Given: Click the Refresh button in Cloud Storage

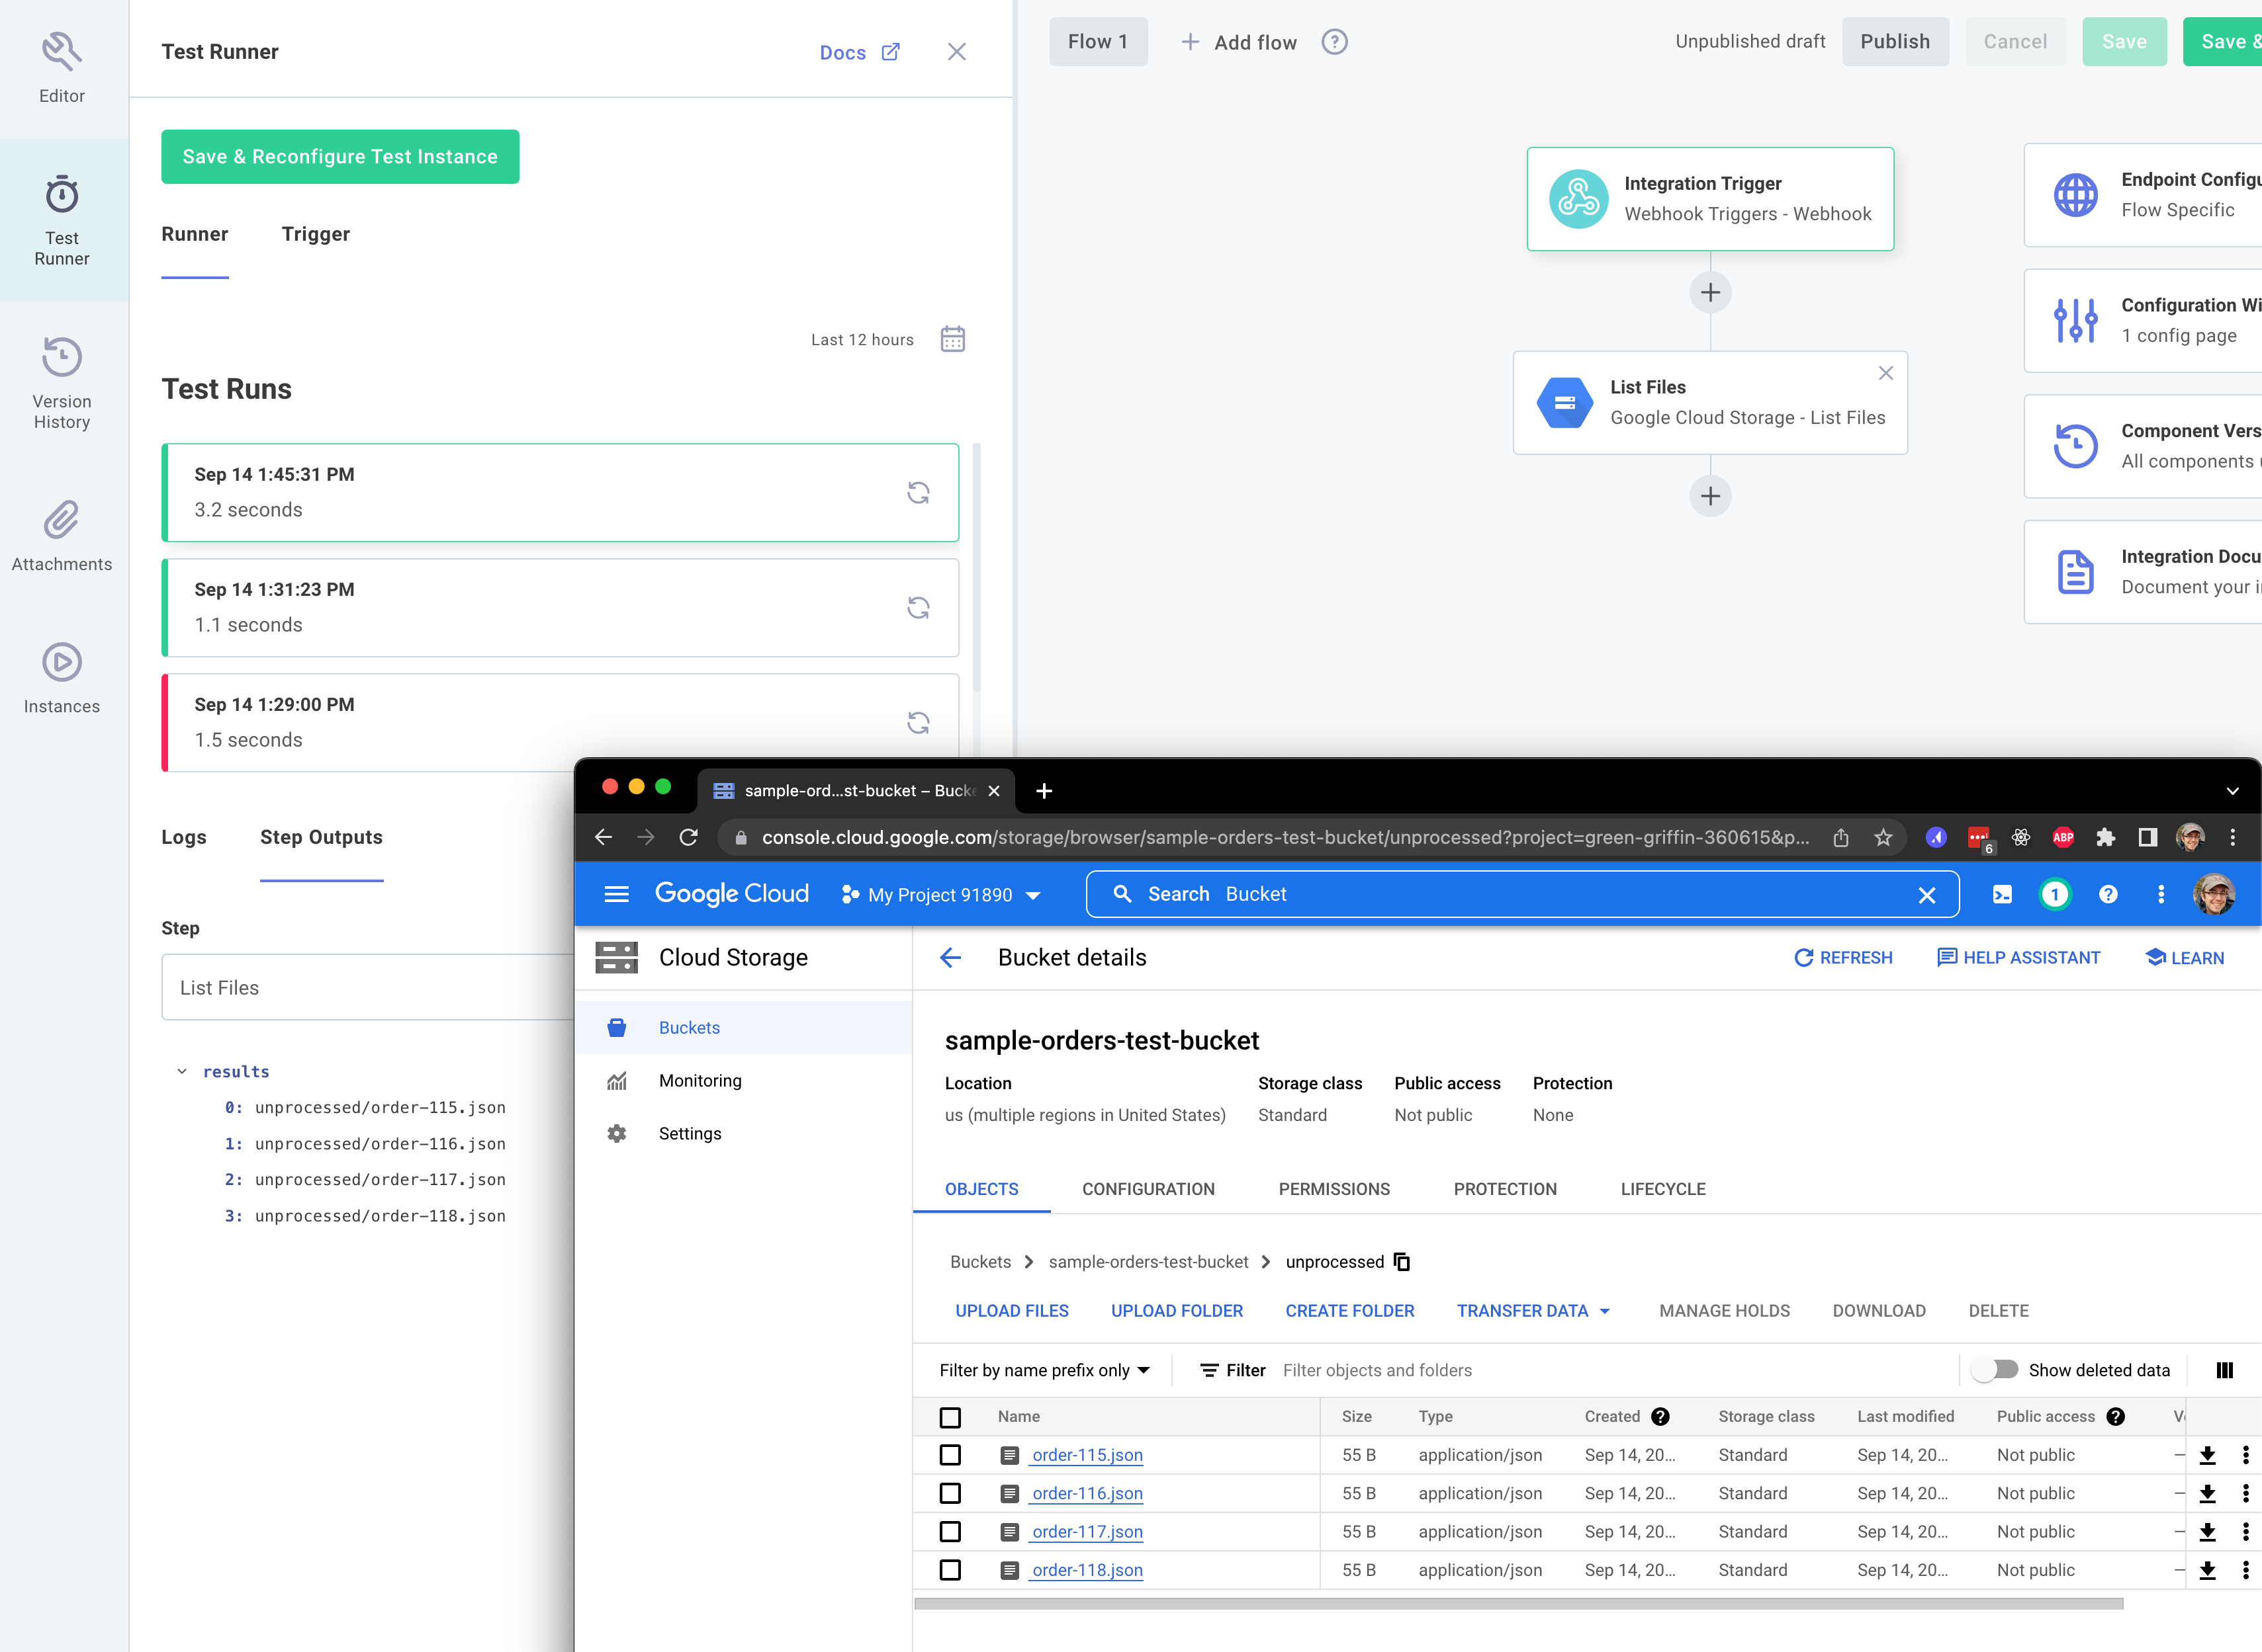Looking at the screenshot, I should tap(1842, 957).
